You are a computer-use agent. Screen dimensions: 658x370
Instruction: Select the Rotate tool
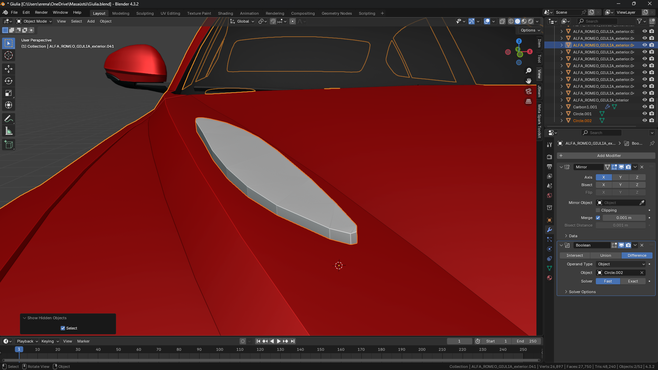9,81
